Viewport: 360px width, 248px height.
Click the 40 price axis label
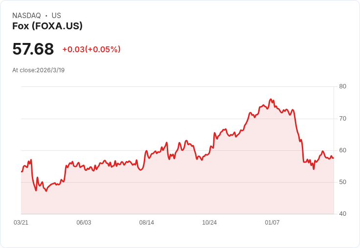click(342, 214)
